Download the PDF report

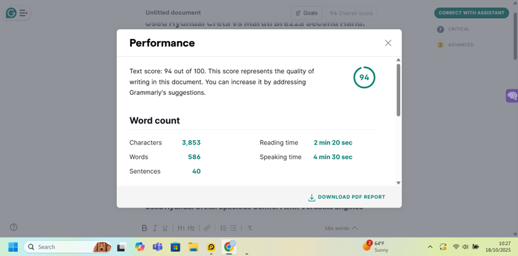pos(346,197)
